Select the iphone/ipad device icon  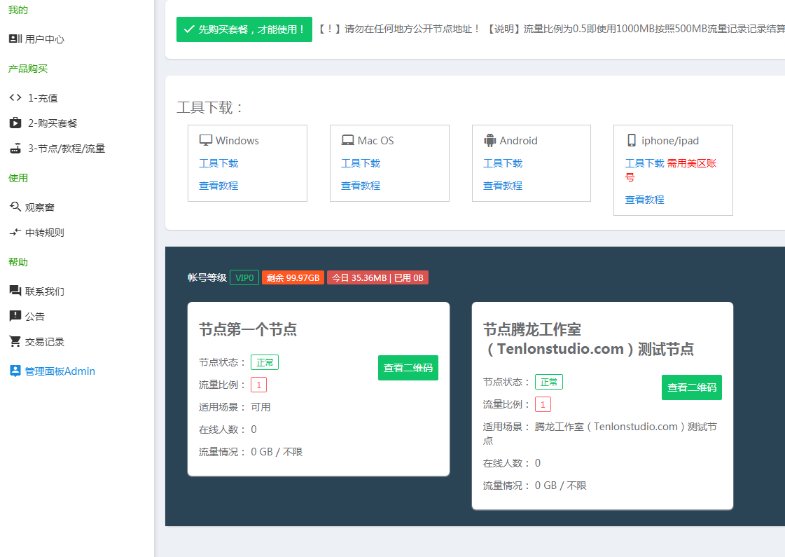(632, 140)
